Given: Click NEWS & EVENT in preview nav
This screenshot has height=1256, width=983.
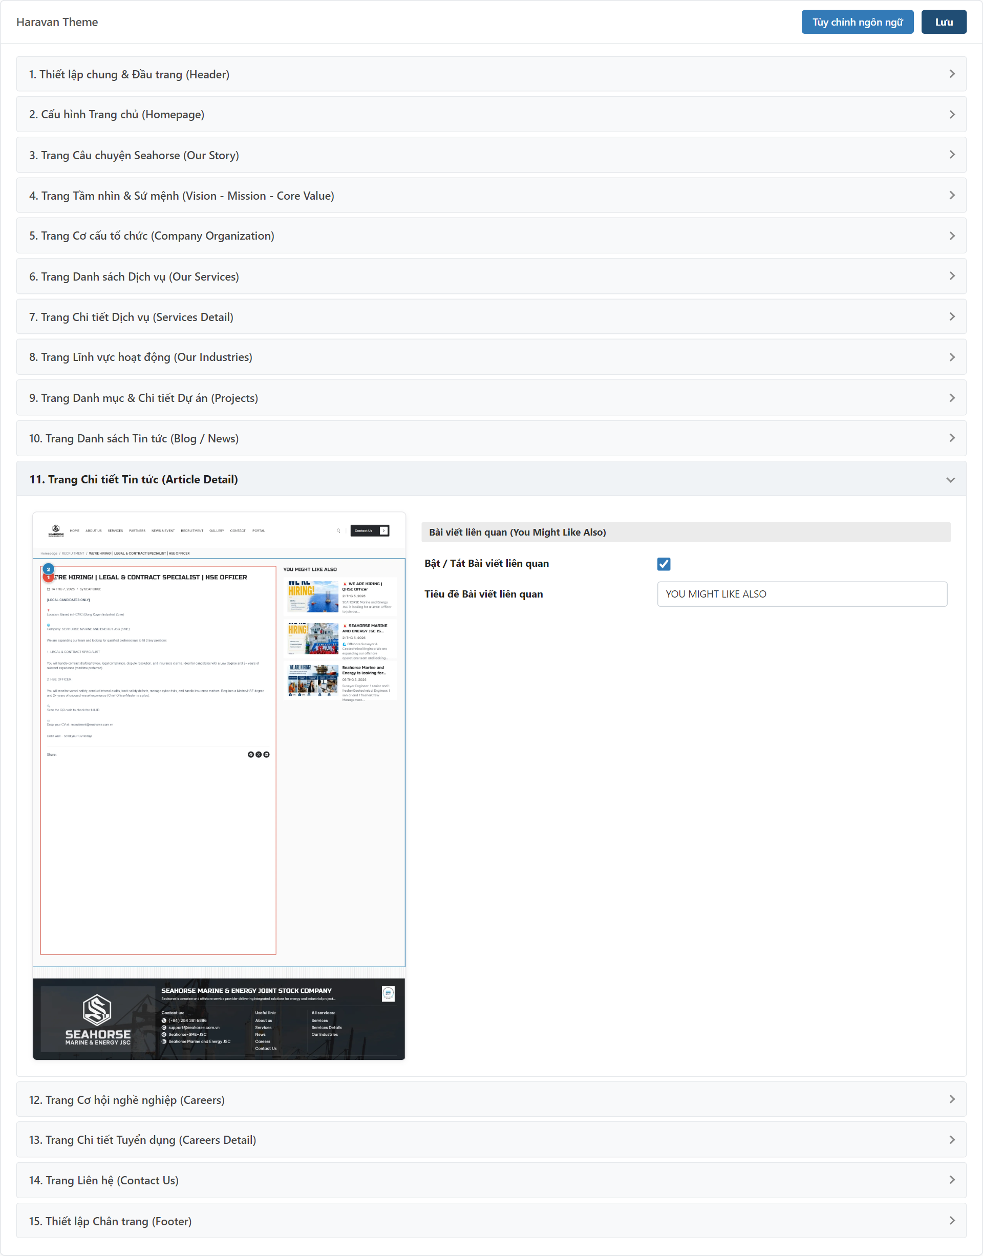Looking at the screenshot, I should pyautogui.click(x=163, y=531).
